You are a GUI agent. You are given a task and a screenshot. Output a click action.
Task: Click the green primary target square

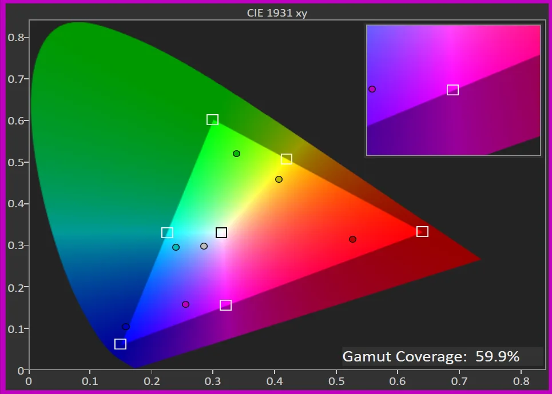tap(212, 119)
